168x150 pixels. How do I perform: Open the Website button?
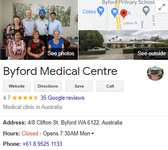(16, 86)
